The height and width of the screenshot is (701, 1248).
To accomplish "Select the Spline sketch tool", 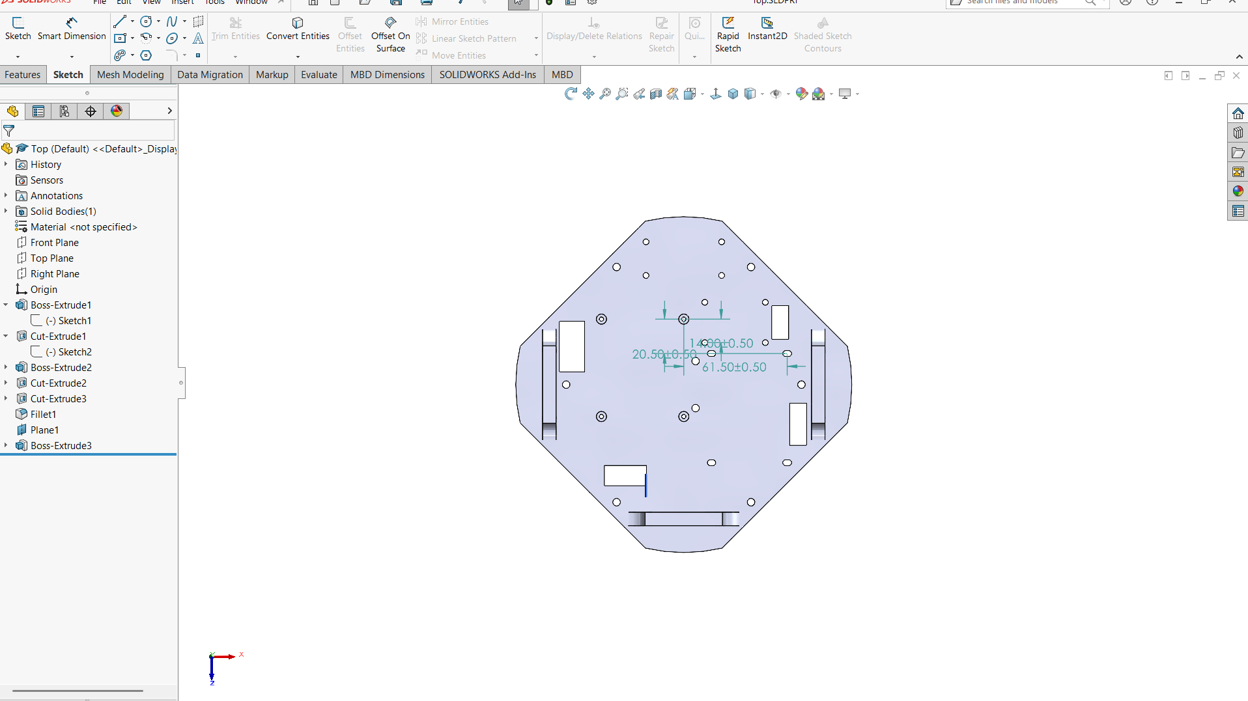I will (x=172, y=21).
